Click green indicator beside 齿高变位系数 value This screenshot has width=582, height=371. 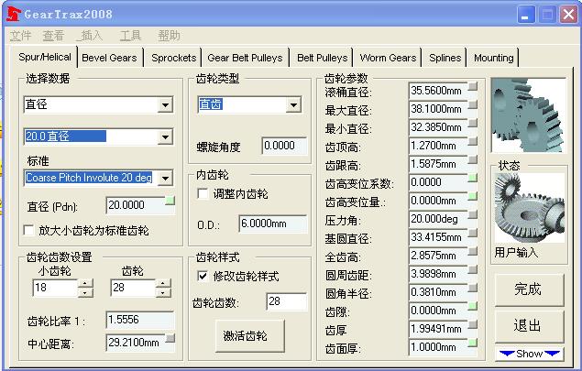tap(473, 178)
